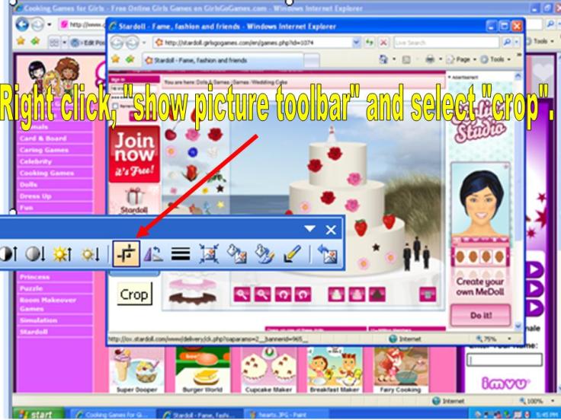Open Card & Board category in sidebar
This screenshot has height=420, width=561.
tap(54, 138)
